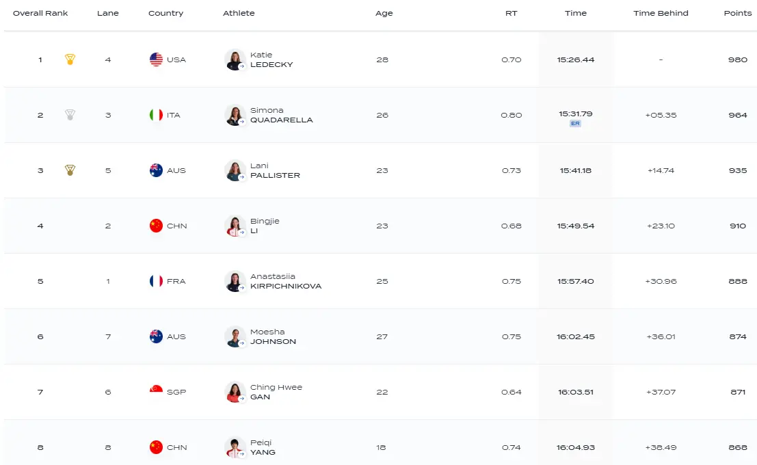Image resolution: width=757 pixels, height=465 pixels.
Task: Click the Australia flag in Lani Pallister's row
Action: (x=156, y=170)
